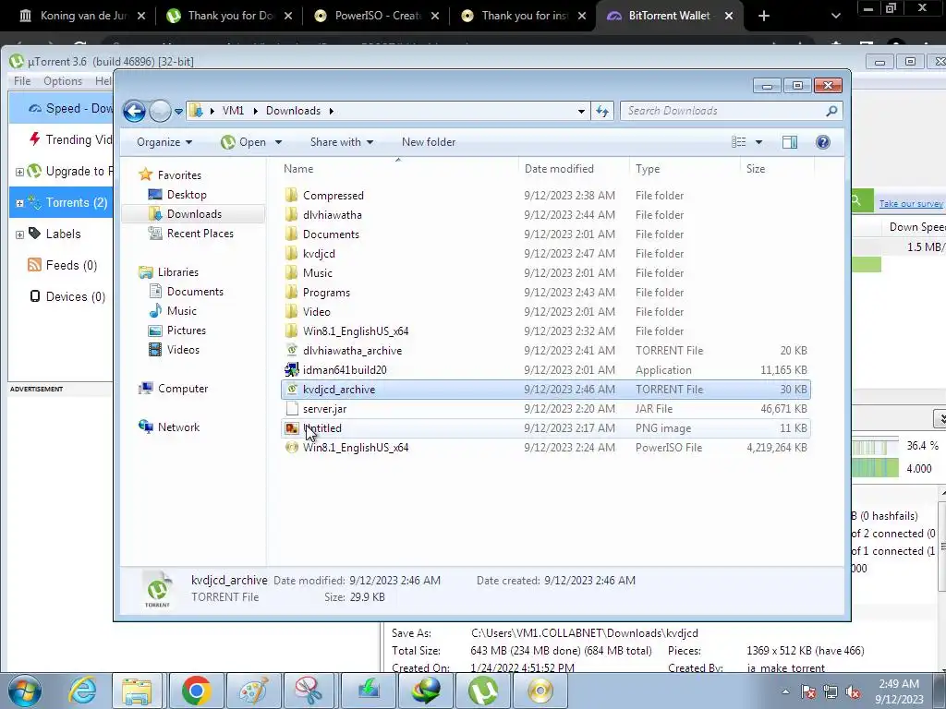
Task: Expand the Torrents tree node in uTorrent
Action: coord(19,203)
